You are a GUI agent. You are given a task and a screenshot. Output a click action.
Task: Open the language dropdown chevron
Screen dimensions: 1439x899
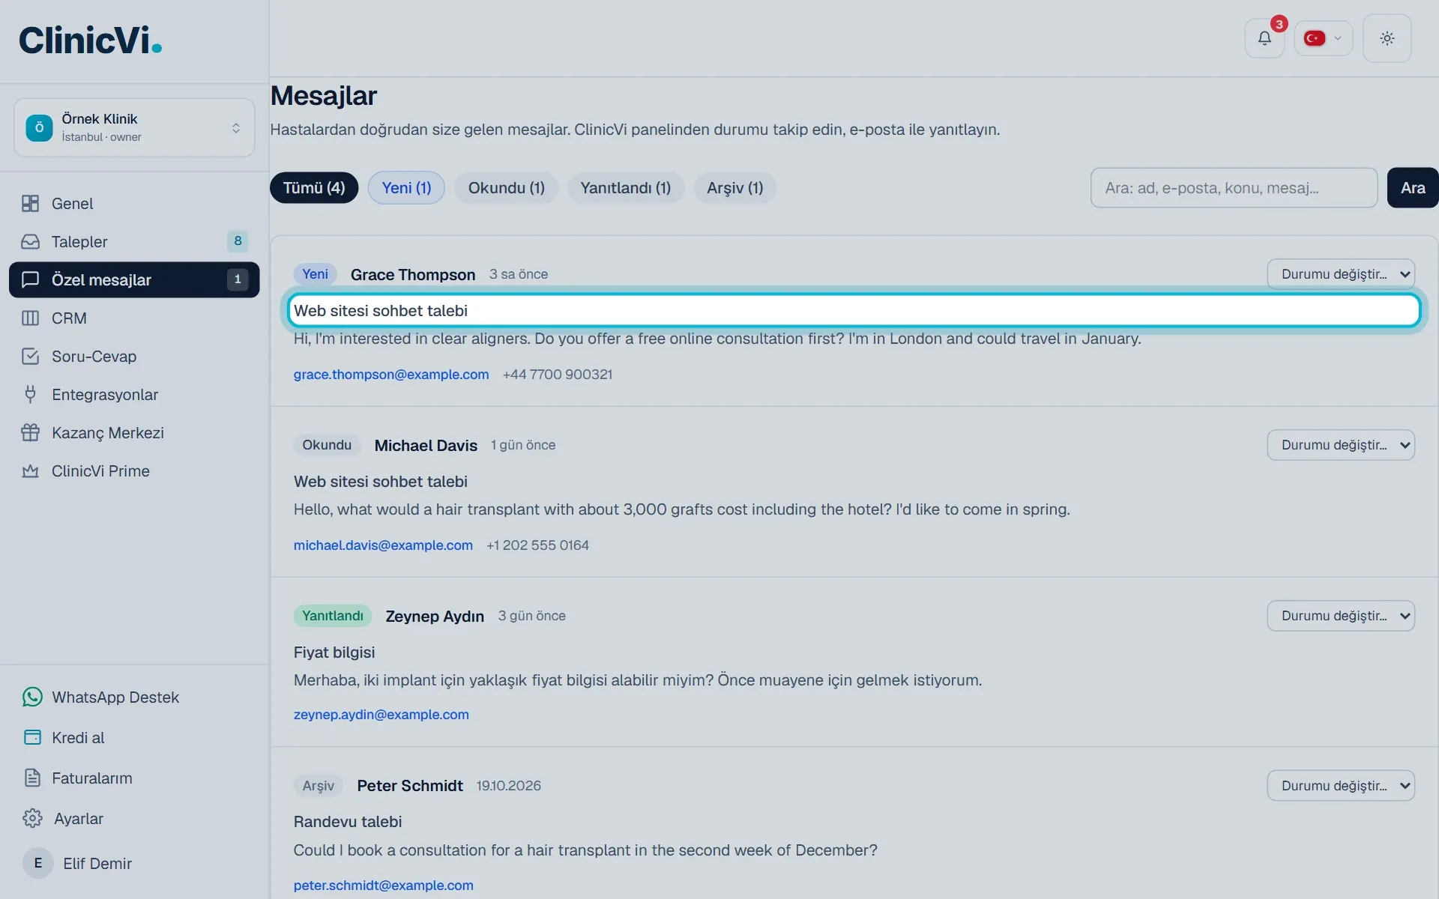tap(1338, 38)
